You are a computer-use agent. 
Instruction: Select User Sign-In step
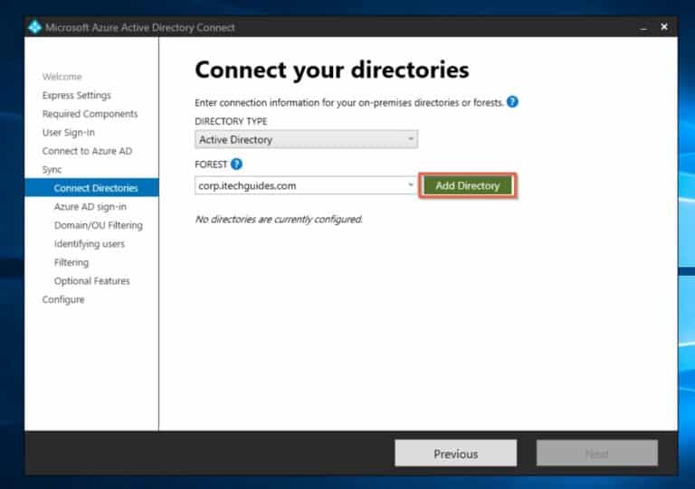tap(68, 132)
